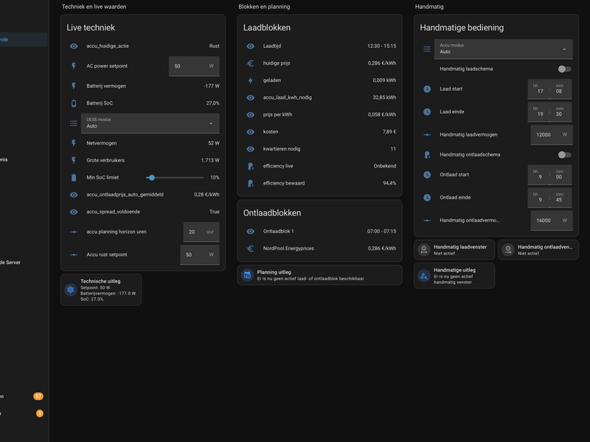Viewport: 590px width, 442px height.
Task: Open the DESS modus dropdown
Action: coord(150,123)
